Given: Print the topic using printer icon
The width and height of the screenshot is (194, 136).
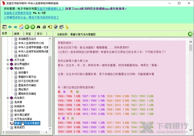Looking at the screenshot, I should pos(44,27).
